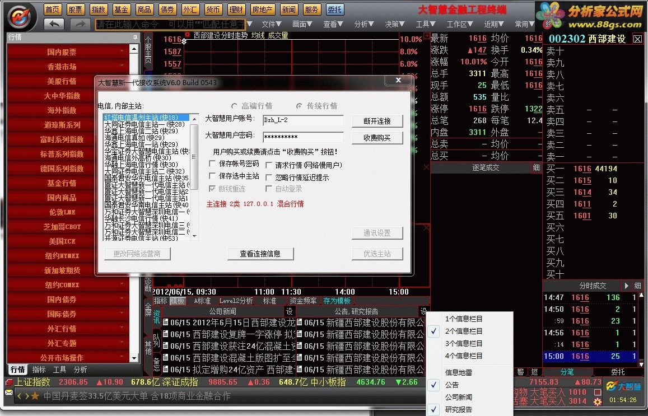The width and height of the screenshot is (648, 416).
Task: Click the 细 button beside 逐笔成交
Action: pyautogui.click(x=536, y=168)
